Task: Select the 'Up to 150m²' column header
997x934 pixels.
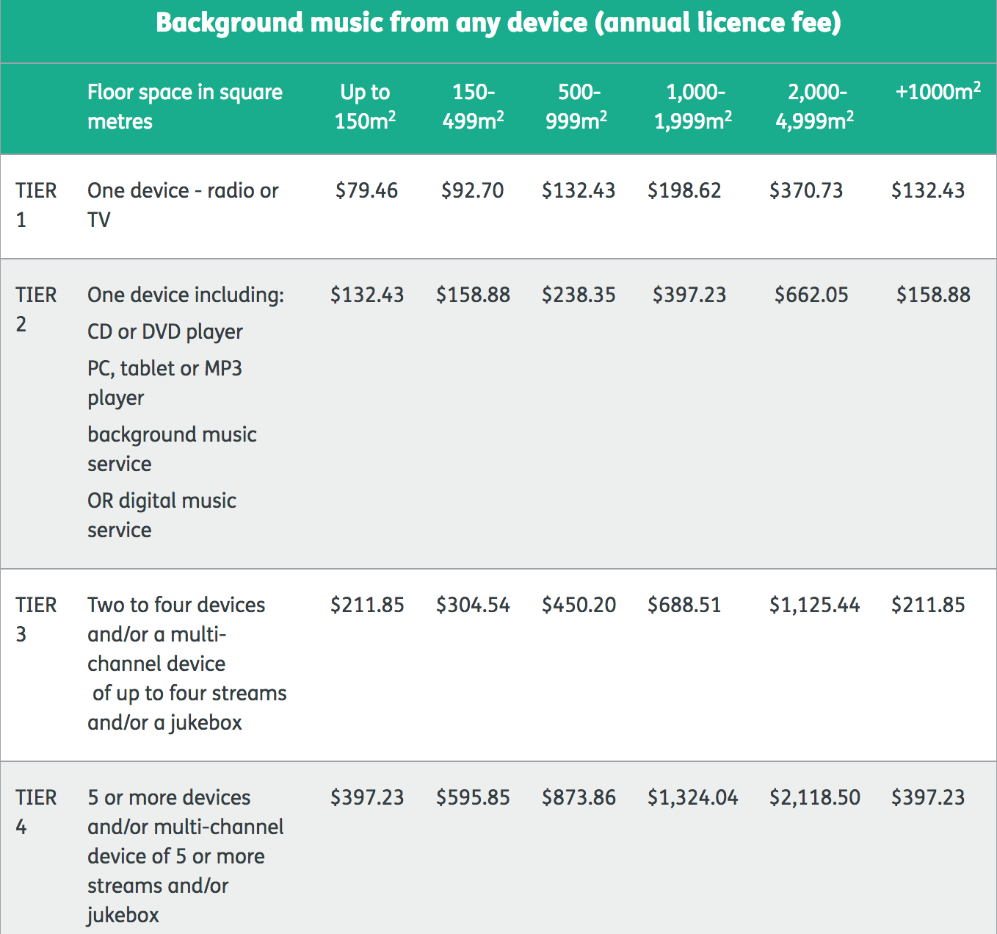Action: (x=365, y=107)
